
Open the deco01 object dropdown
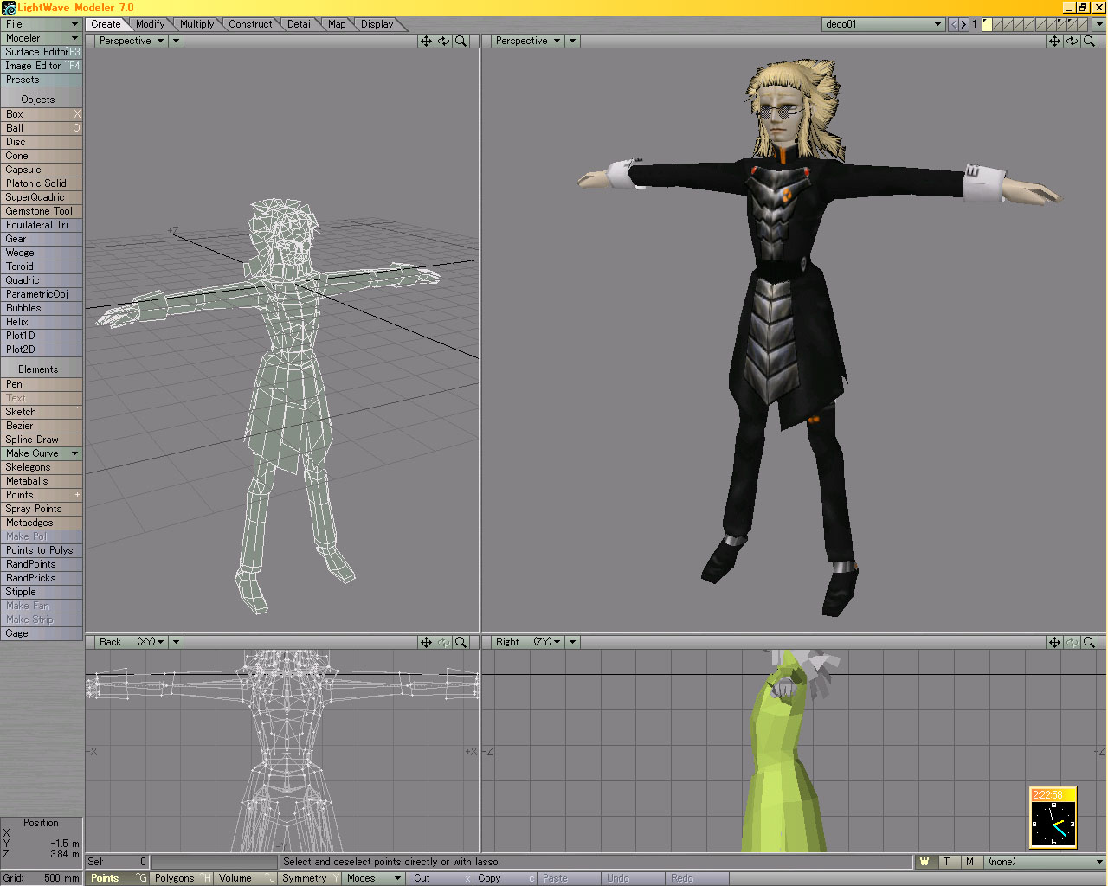tap(883, 24)
